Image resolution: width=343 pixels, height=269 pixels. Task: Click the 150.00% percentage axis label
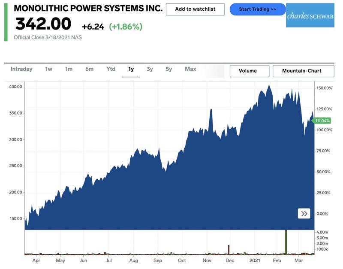click(x=324, y=88)
